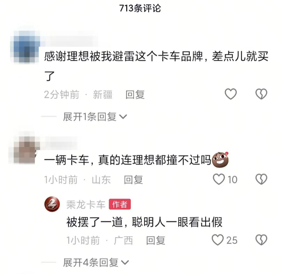Expand 展开4条回复 replies
The width and height of the screenshot is (281, 274).
[x=96, y=262]
